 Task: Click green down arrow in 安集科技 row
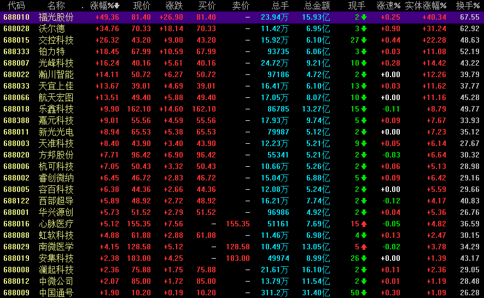[364, 258]
